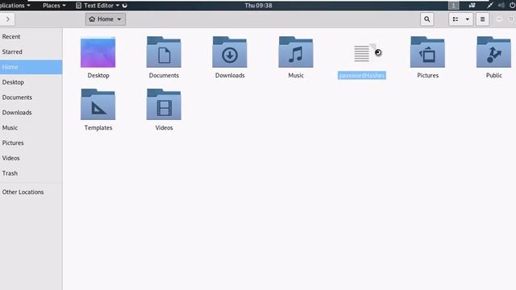Click the clock showing Thu 09:38
This screenshot has height=290, width=516.
coord(258,6)
